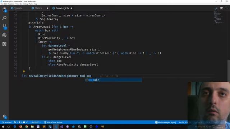Viewport: 230px width, 129px height.
Task: Click 'MineProximity dangerLevel' on the else line
Action: click(77, 64)
